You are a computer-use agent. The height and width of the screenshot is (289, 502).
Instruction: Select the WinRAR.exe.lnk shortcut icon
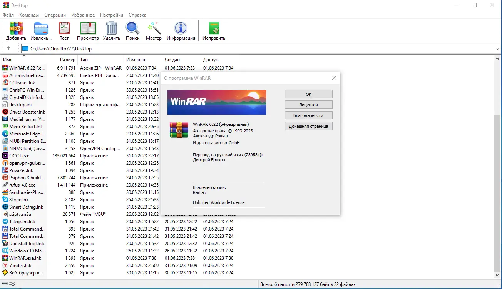pos(5,258)
